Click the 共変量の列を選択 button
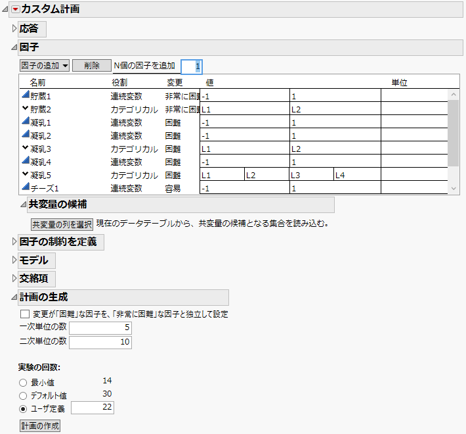 tap(62, 224)
